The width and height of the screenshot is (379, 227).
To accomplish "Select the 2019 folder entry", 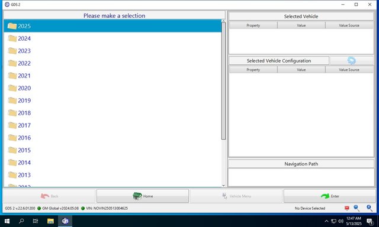I will (x=113, y=100).
